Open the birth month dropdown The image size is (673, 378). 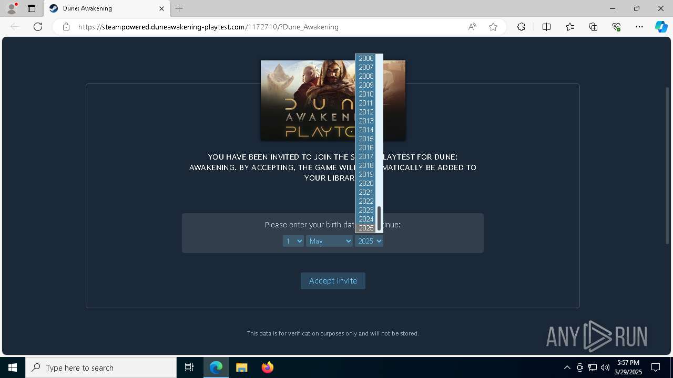click(329, 241)
